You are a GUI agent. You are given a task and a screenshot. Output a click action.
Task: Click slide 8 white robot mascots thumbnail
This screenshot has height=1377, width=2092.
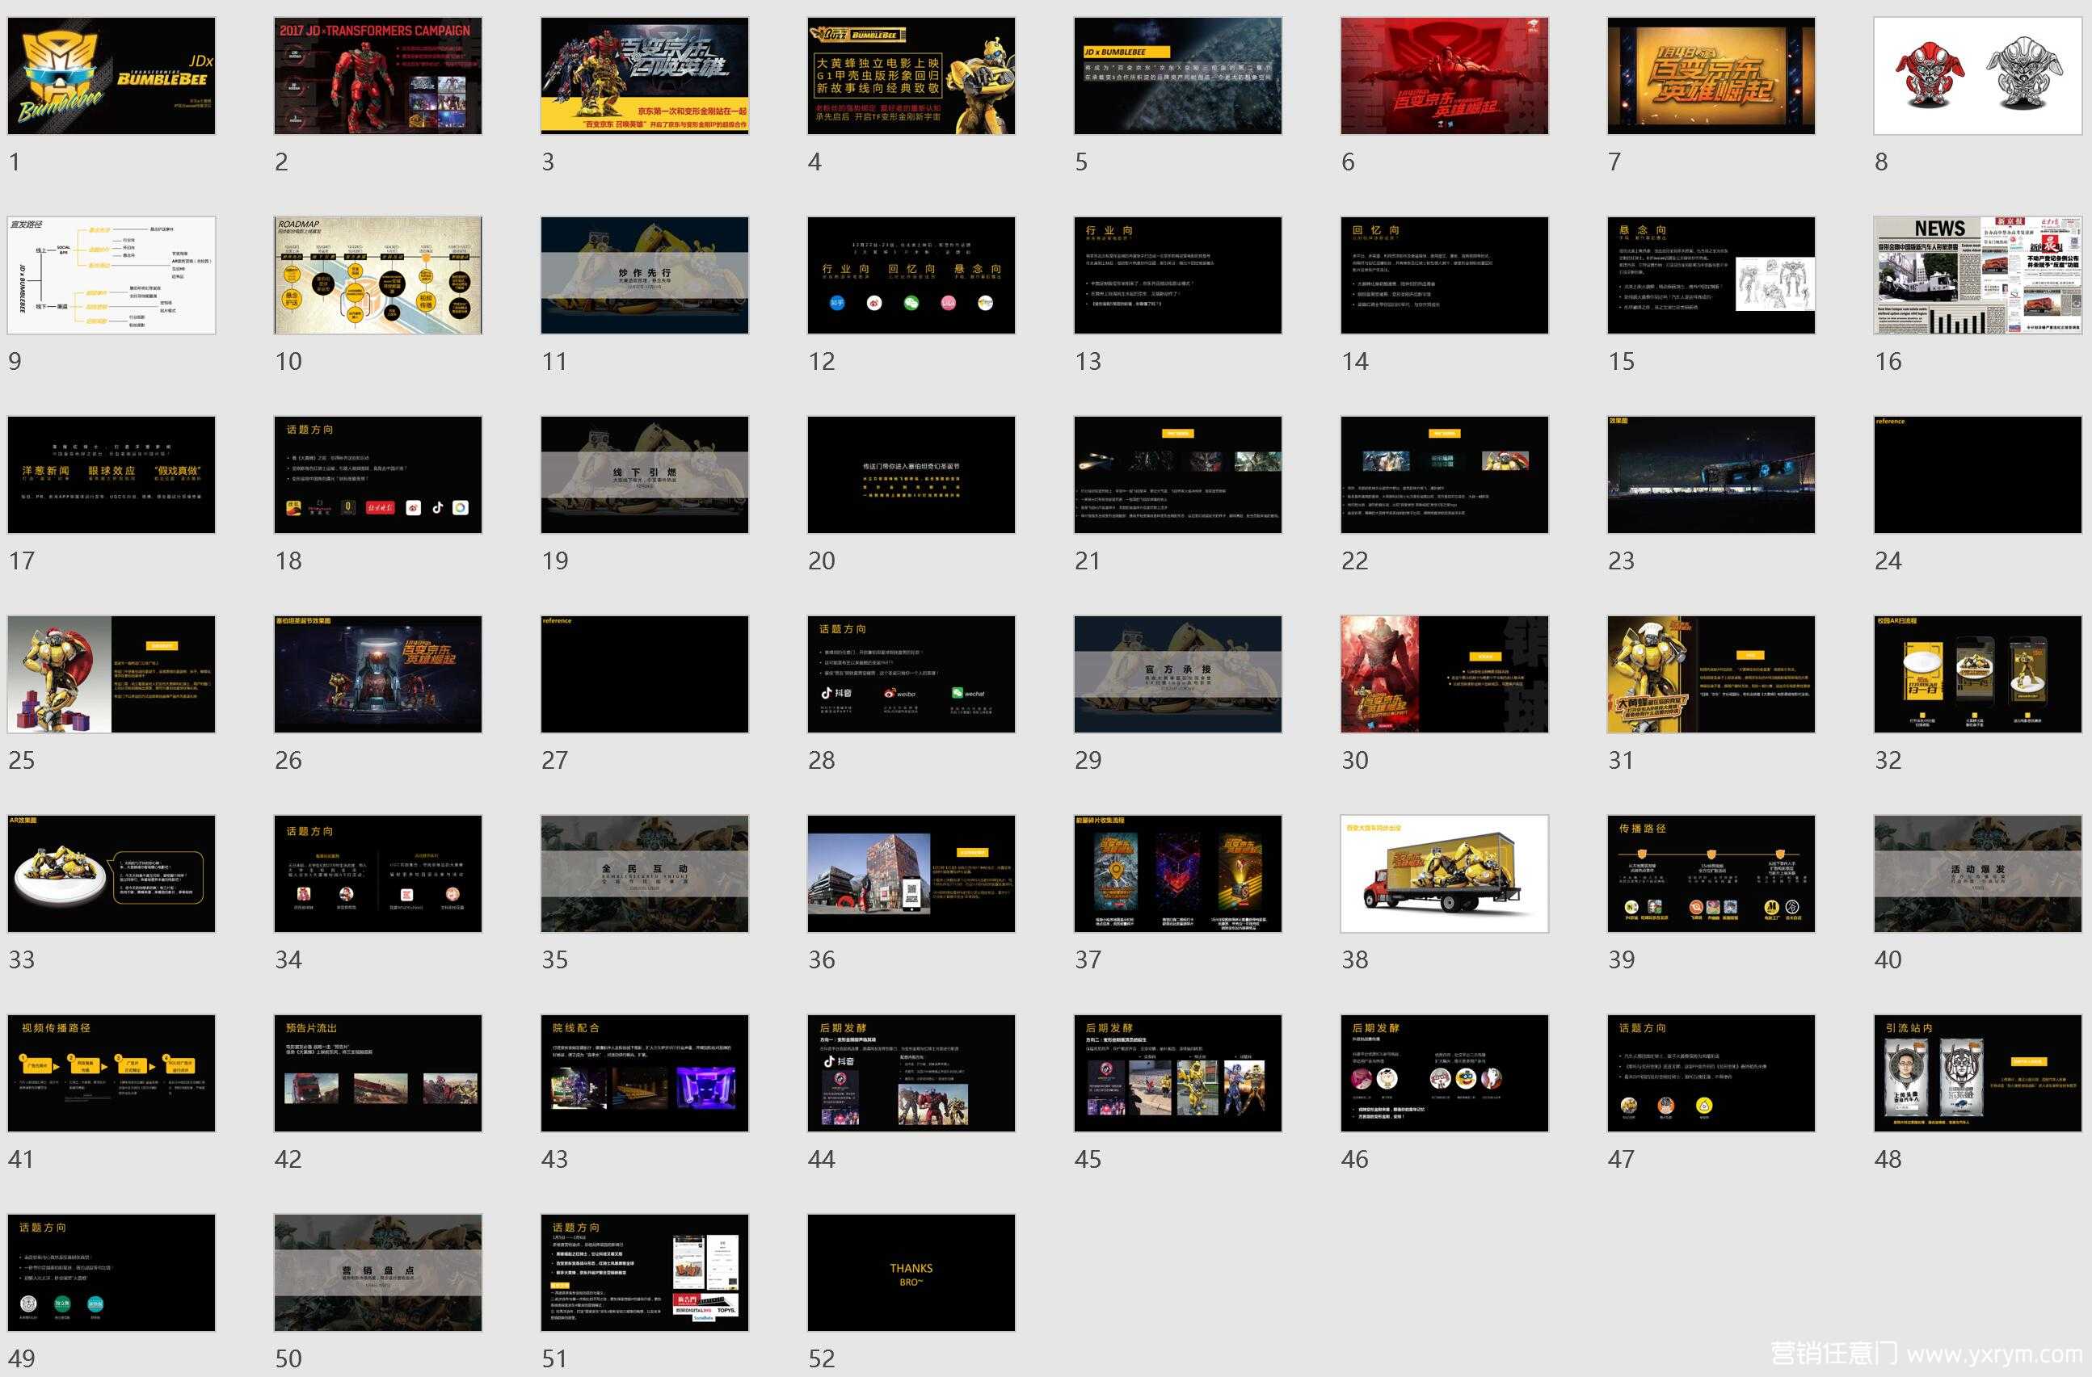click(1978, 76)
